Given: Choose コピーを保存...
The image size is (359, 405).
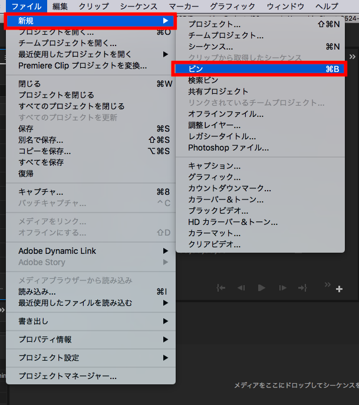Looking at the screenshot, I should 91,151.
